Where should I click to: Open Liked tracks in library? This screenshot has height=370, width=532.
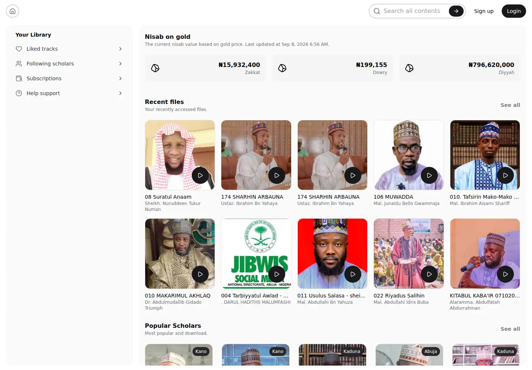(x=69, y=49)
